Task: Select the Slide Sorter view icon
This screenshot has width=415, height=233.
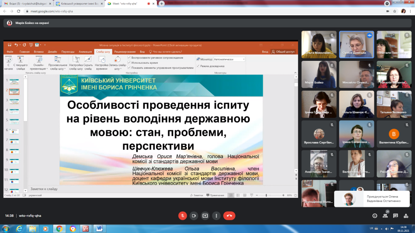Action: click(238, 195)
